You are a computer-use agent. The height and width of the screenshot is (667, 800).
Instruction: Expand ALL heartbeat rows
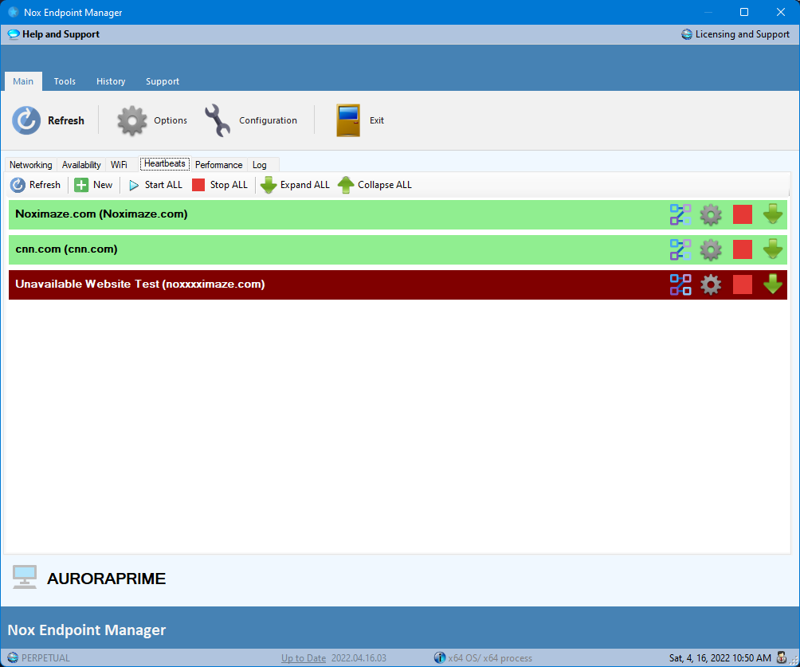tap(295, 185)
